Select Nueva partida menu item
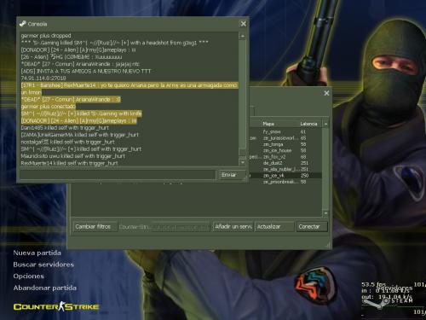Image resolution: width=426 pixels, height=320 pixels. pyautogui.click(x=37, y=253)
